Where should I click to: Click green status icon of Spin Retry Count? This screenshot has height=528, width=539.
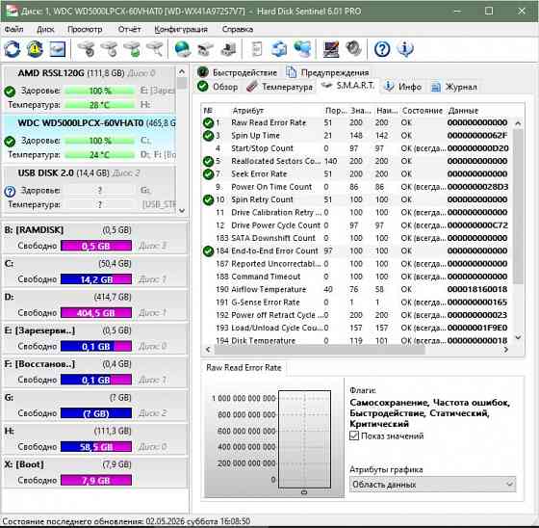[x=208, y=199]
